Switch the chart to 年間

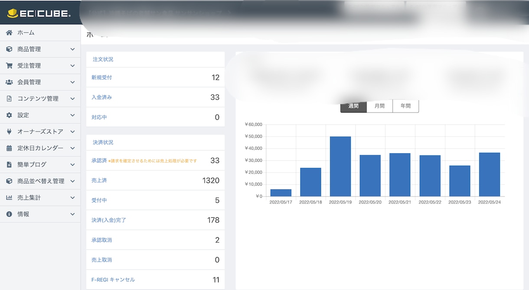406,106
